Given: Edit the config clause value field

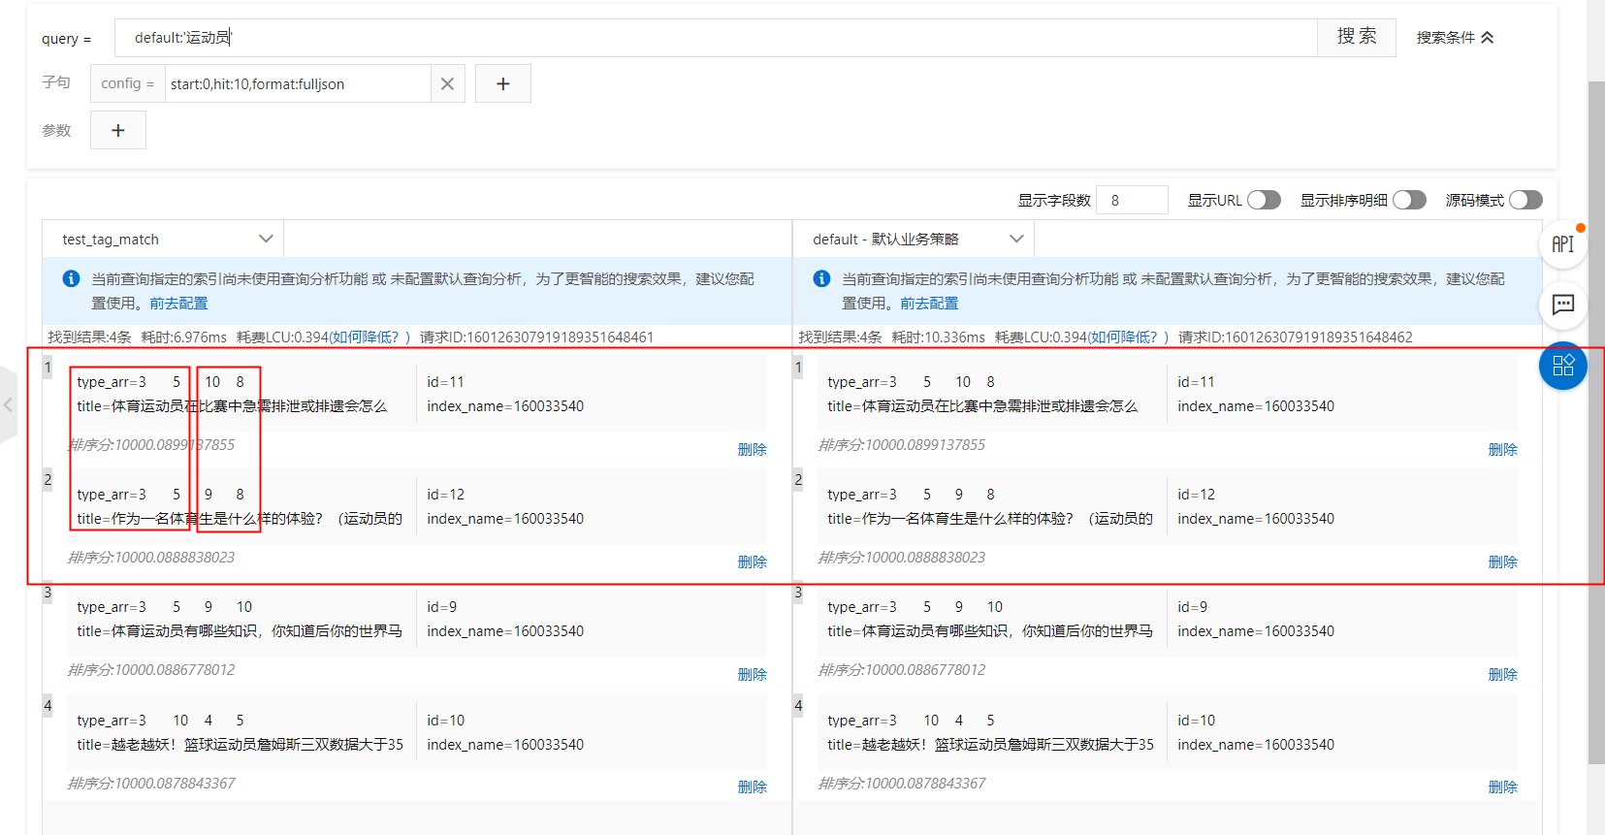Looking at the screenshot, I should (x=299, y=83).
